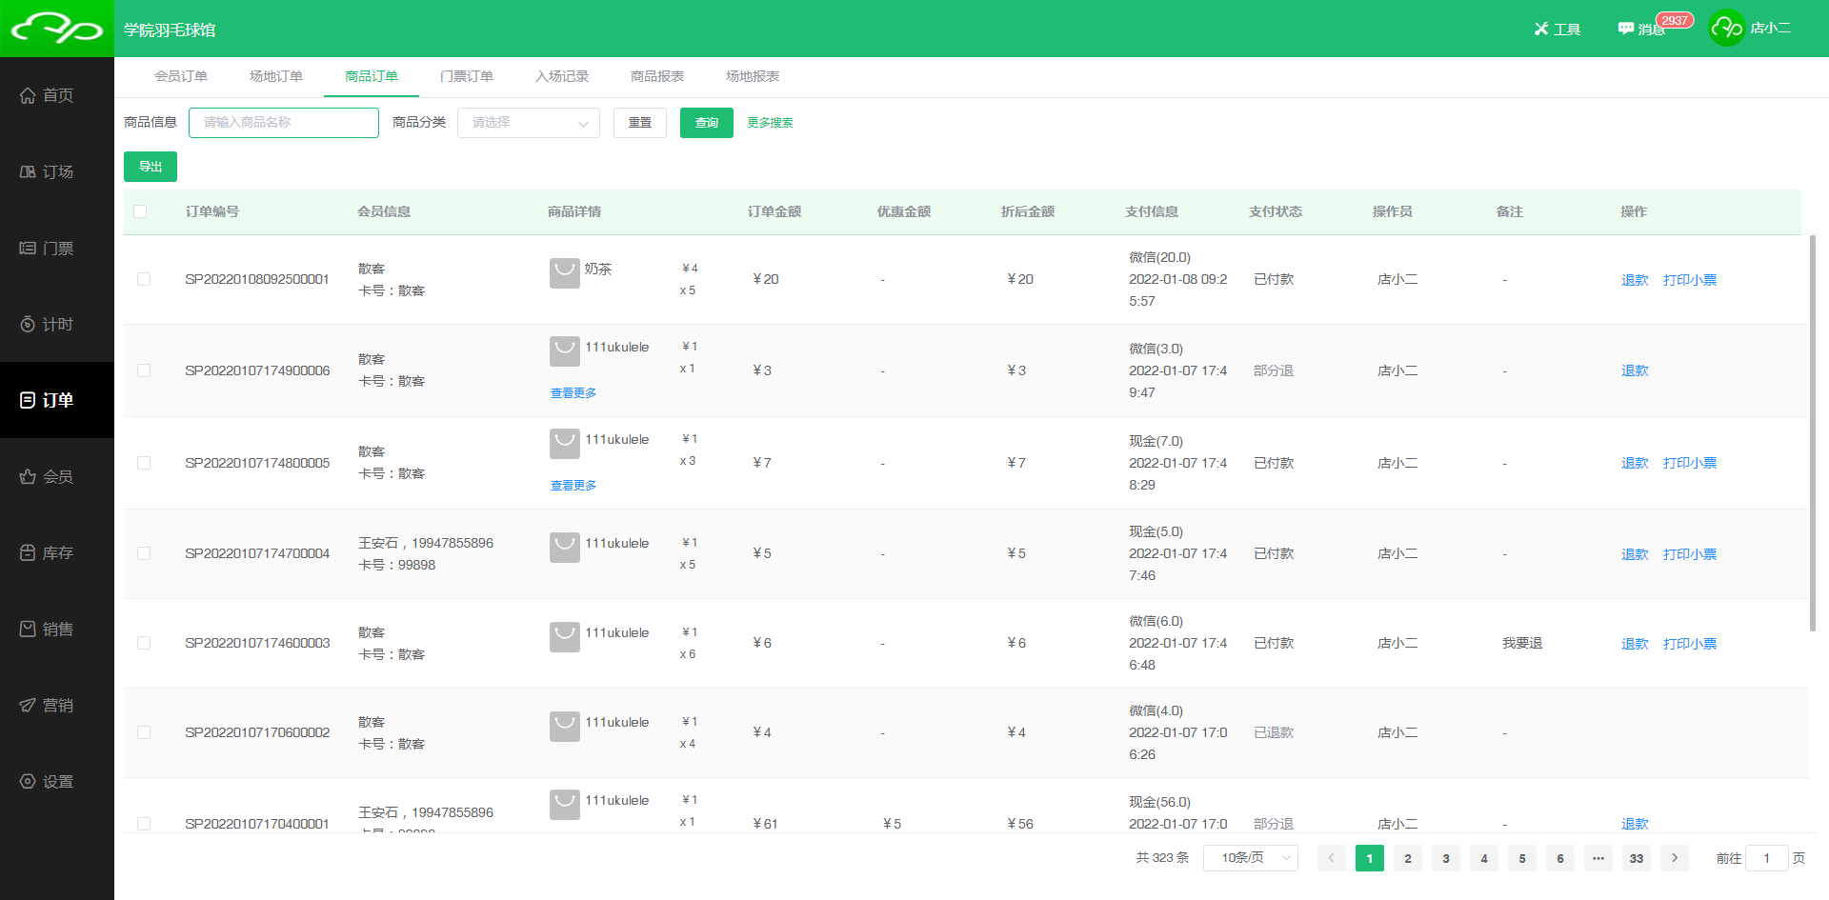Expand 查看更多 for order SP20220107174900006
1829x900 pixels.
coord(573,392)
